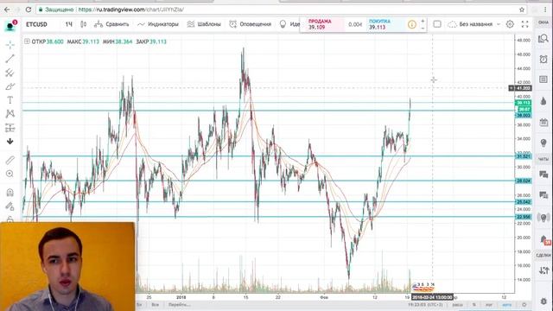Open the order panel arrows icon
This screenshot has width=553, height=311.
543,270
